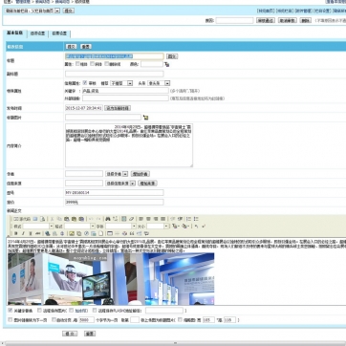
Task: Enable the thumbnail (缩略图) checkbox
Action: 180,319
